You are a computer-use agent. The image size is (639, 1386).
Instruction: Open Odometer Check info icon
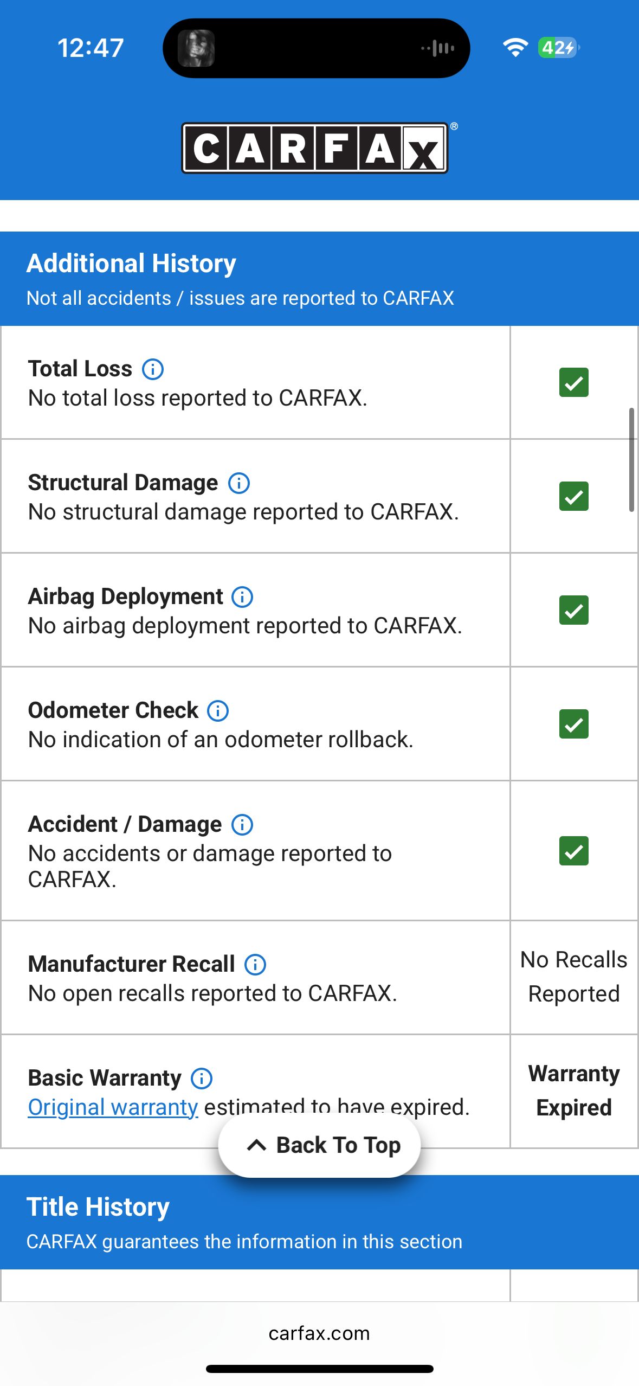(218, 711)
